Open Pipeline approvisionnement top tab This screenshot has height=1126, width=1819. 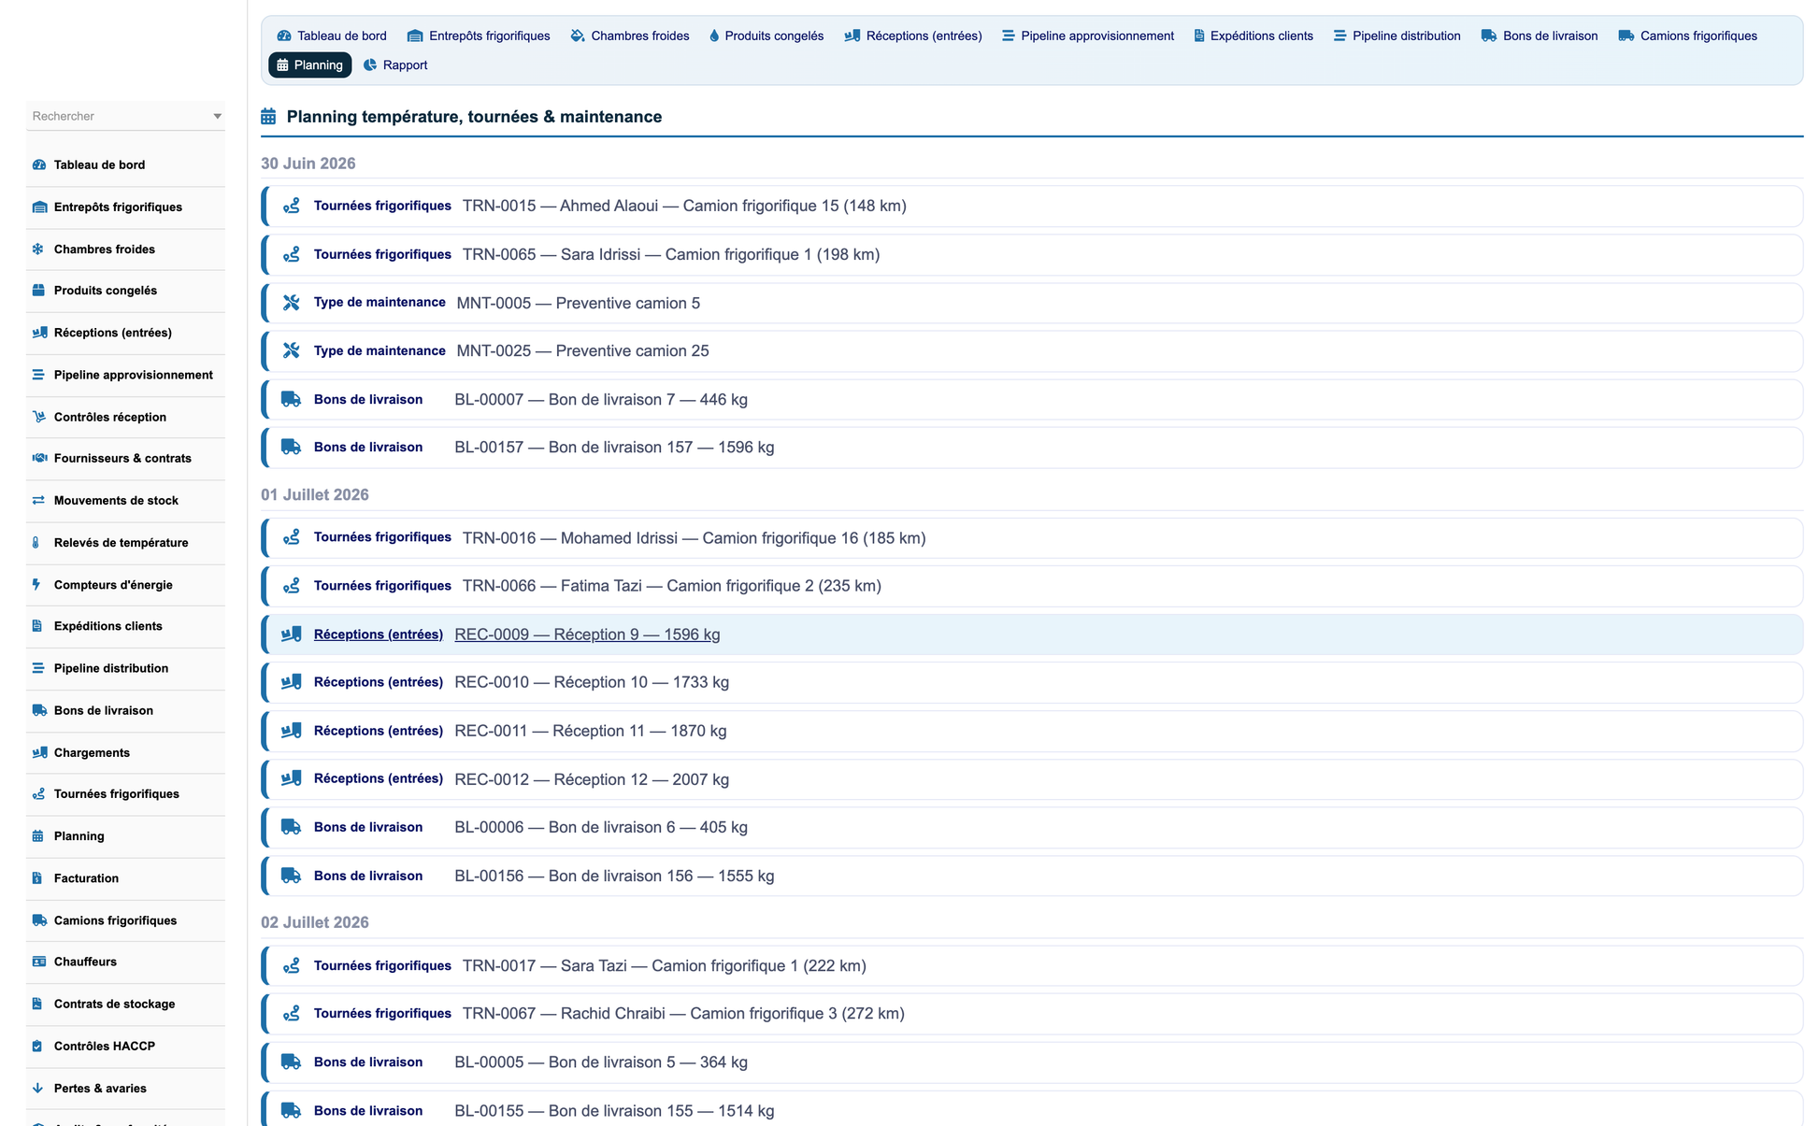point(1088,36)
